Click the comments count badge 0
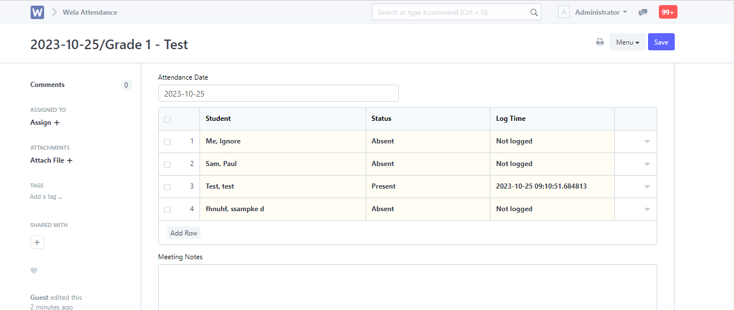 pyautogui.click(x=126, y=85)
